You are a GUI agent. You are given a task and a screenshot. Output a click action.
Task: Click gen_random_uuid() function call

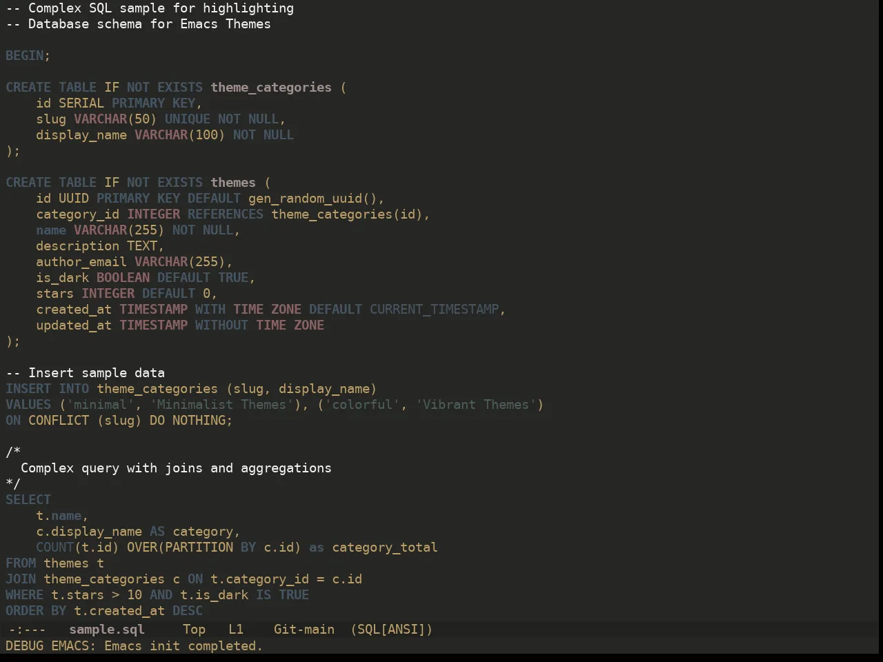(312, 198)
